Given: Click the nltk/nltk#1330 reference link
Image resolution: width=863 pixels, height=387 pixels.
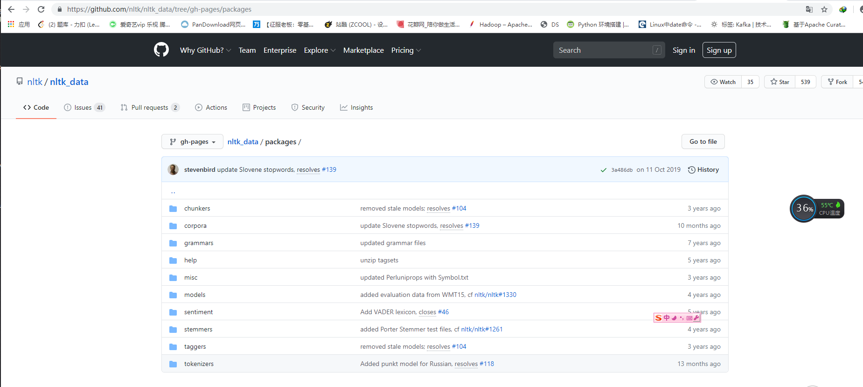Looking at the screenshot, I should tap(495, 295).
